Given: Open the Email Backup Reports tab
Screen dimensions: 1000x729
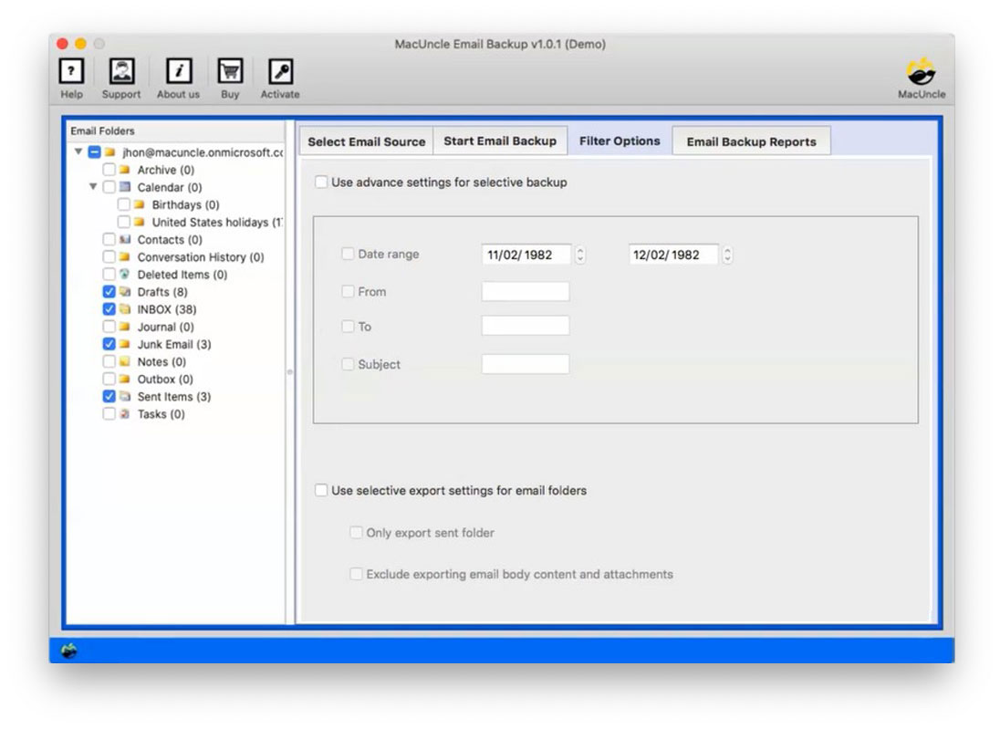Looking at the screenshot, I should click(x=751, y=141).
